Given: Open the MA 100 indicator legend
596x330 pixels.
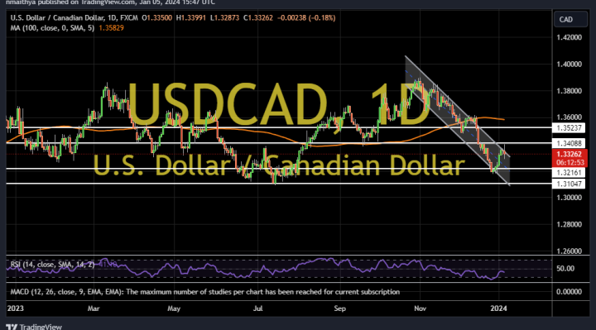Looking at the screenshot, I should [52, 28].
